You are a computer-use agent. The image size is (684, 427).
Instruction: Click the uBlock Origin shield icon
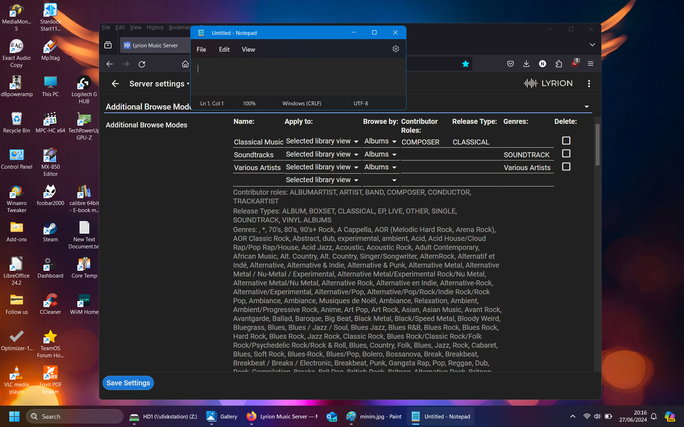[x=575, y=64]
